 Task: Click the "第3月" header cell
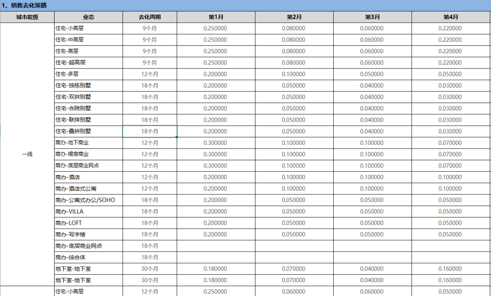click(x=373, y=17)
